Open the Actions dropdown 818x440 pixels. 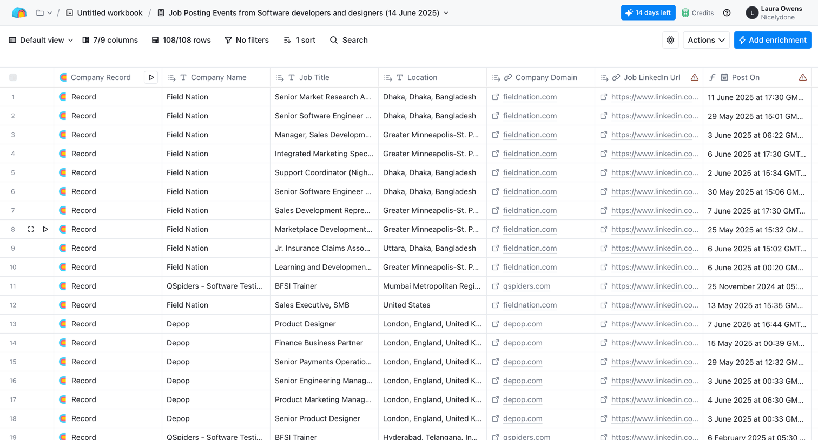click(706, 40)
